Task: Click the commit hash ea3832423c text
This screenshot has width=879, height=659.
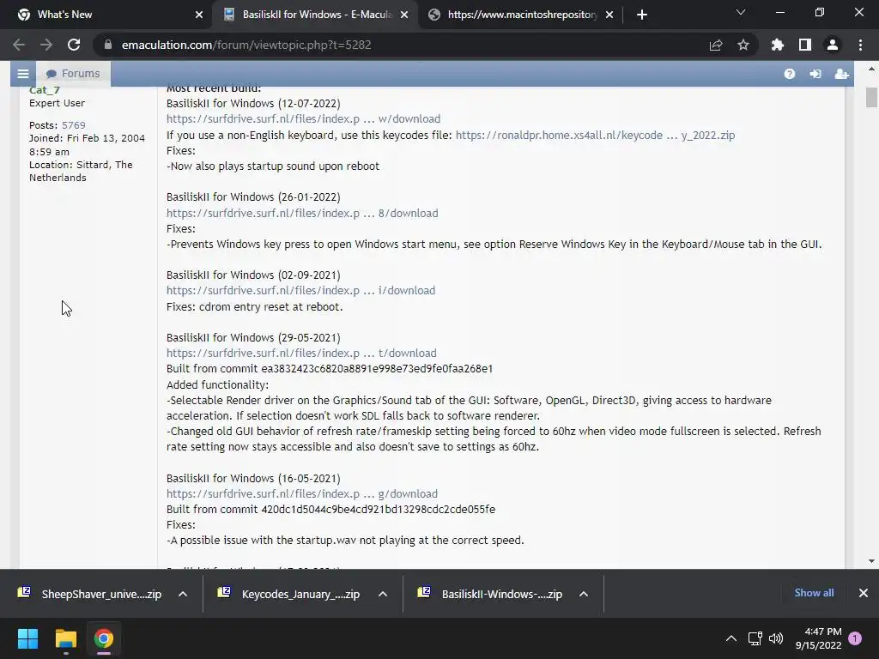Action: 377,369
